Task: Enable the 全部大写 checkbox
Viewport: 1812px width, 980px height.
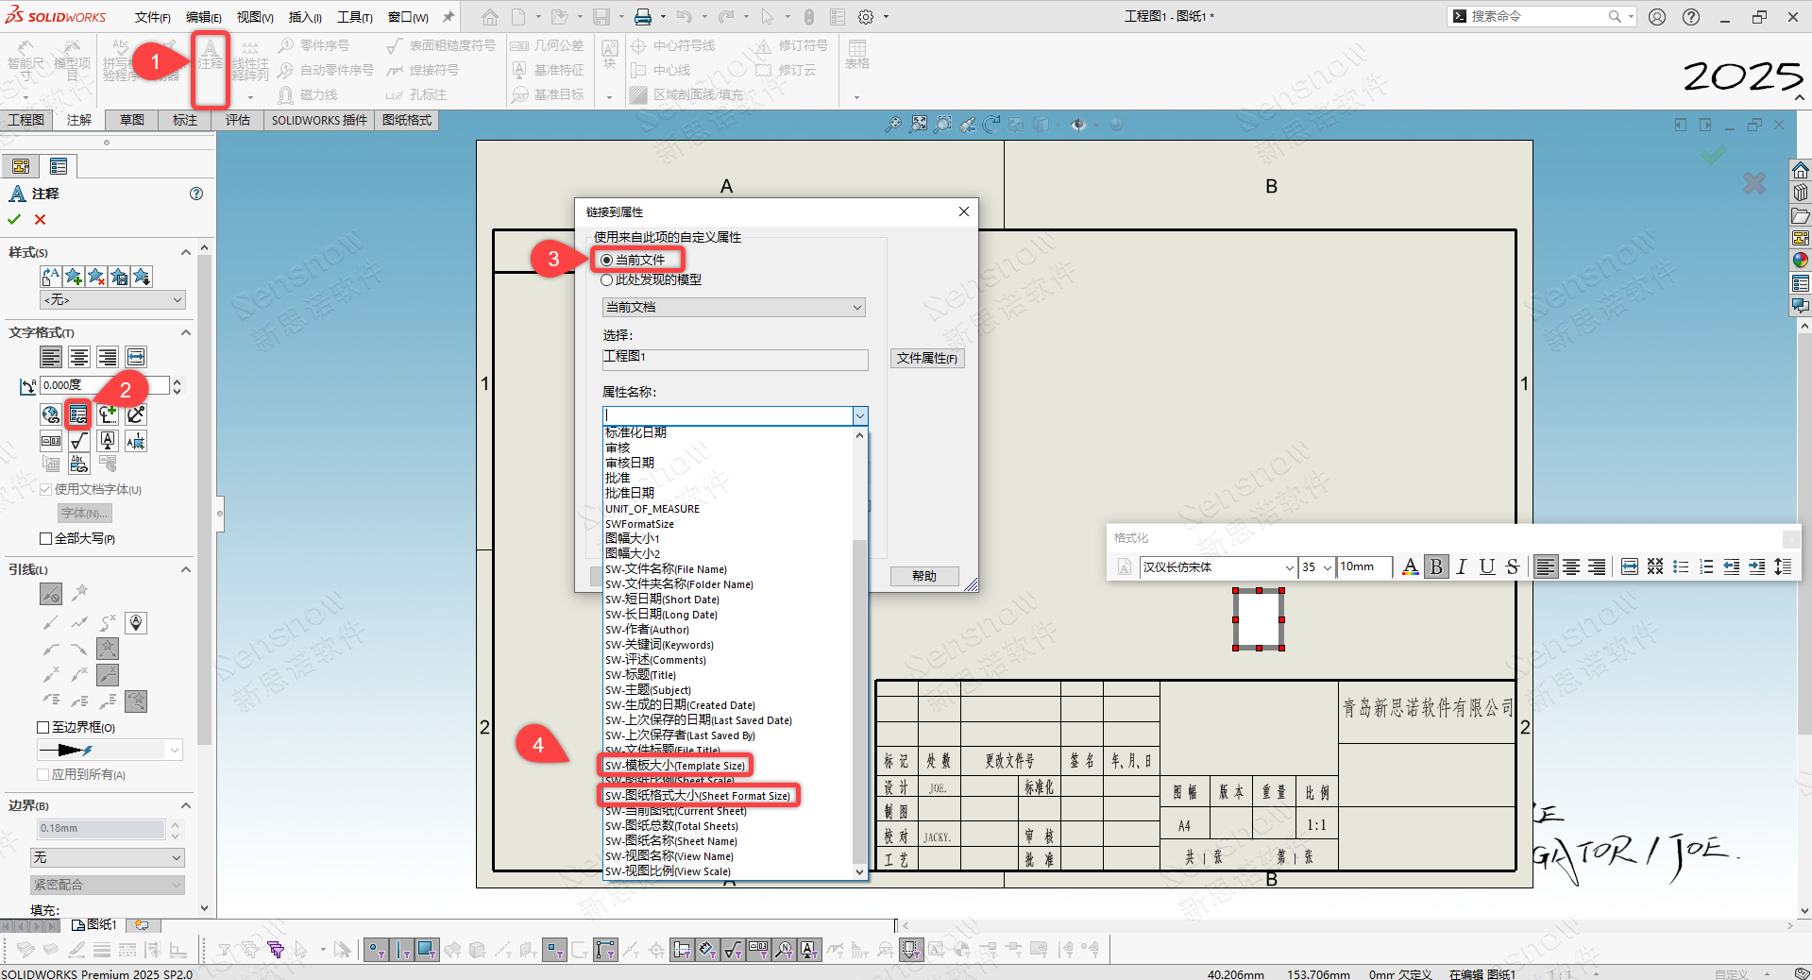Action: tap(45, 538)
